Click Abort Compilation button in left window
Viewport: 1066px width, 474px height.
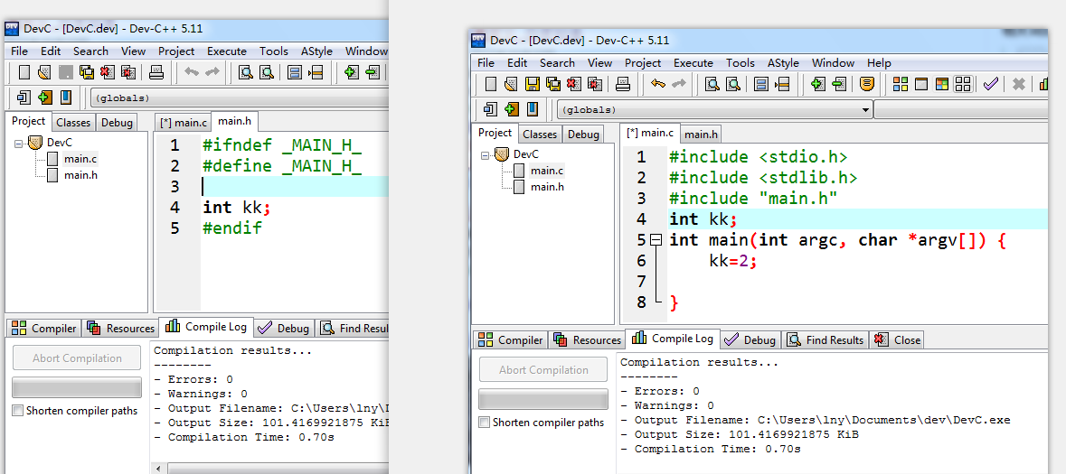point(77,358)
